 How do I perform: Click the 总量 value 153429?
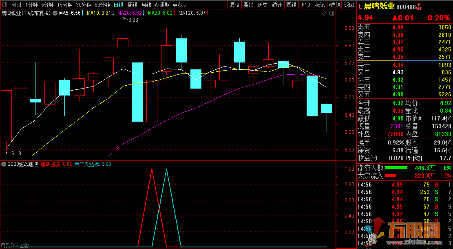(441, 127)
